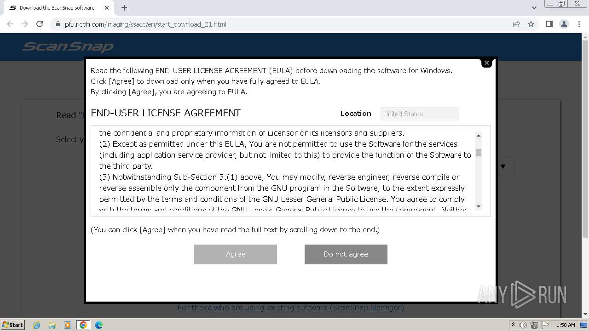This screenshot has height=331, width=589.
Task: Close the EULA dialog with the X button
Action: coord(486,63)
